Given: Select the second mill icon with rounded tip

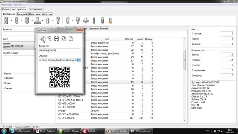Looking at the screenshot, I should pyautogui.click(x=16, y=20).
